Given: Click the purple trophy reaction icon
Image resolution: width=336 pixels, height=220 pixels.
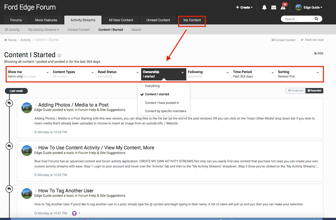Looking at the screenshot, I should tap(74, 213).
